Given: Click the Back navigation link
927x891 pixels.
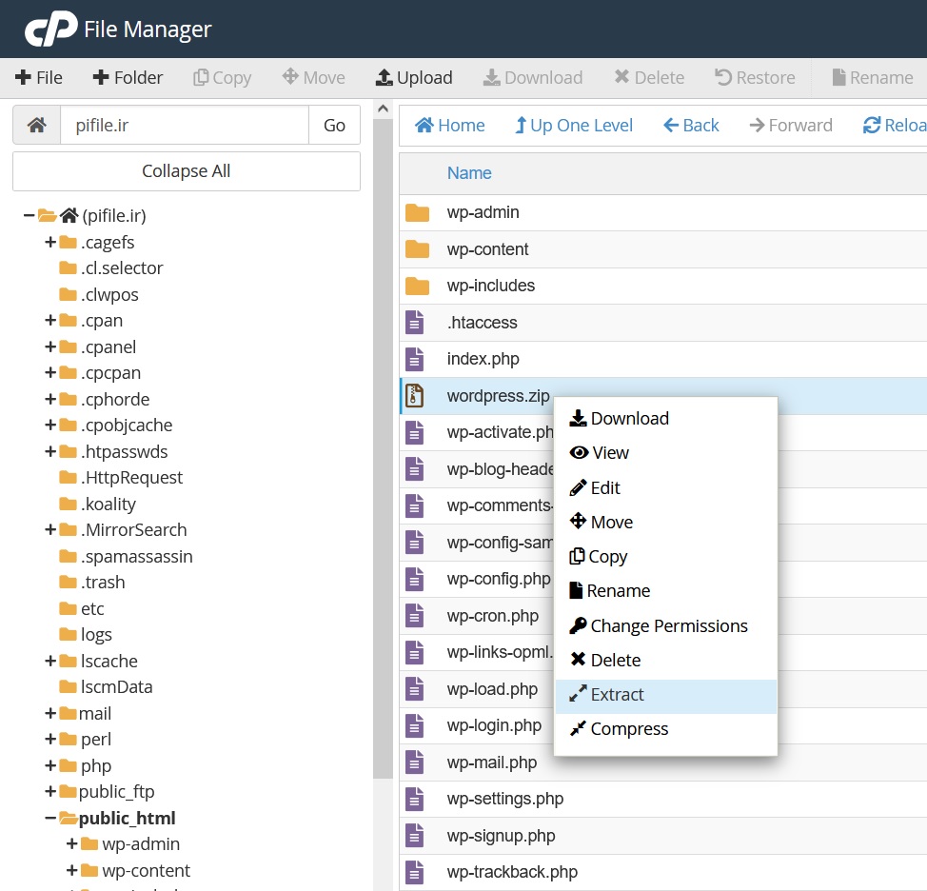Looking at the screenshot, I should [x=691, y=126].
